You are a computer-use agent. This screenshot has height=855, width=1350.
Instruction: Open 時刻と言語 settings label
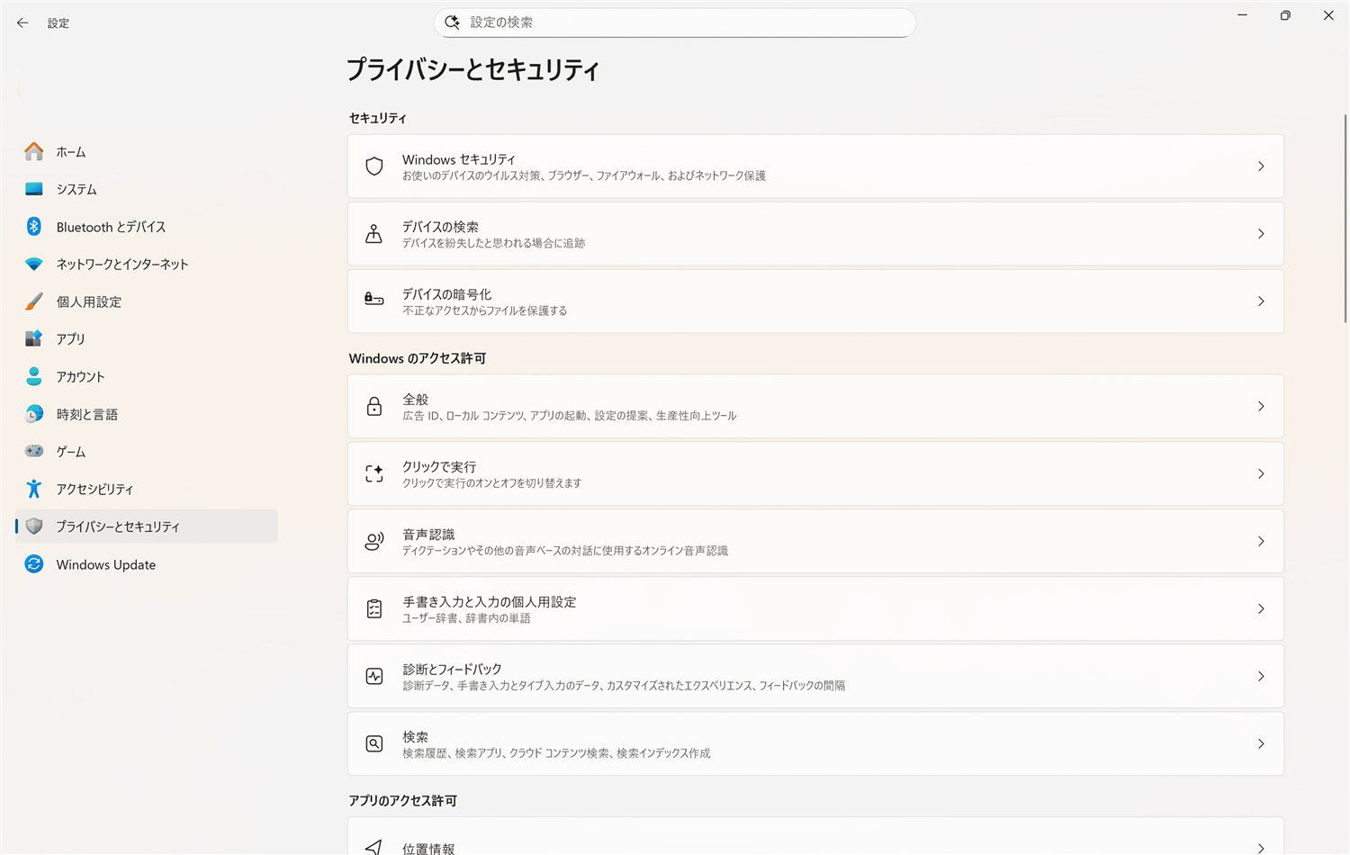click(86, 414)
